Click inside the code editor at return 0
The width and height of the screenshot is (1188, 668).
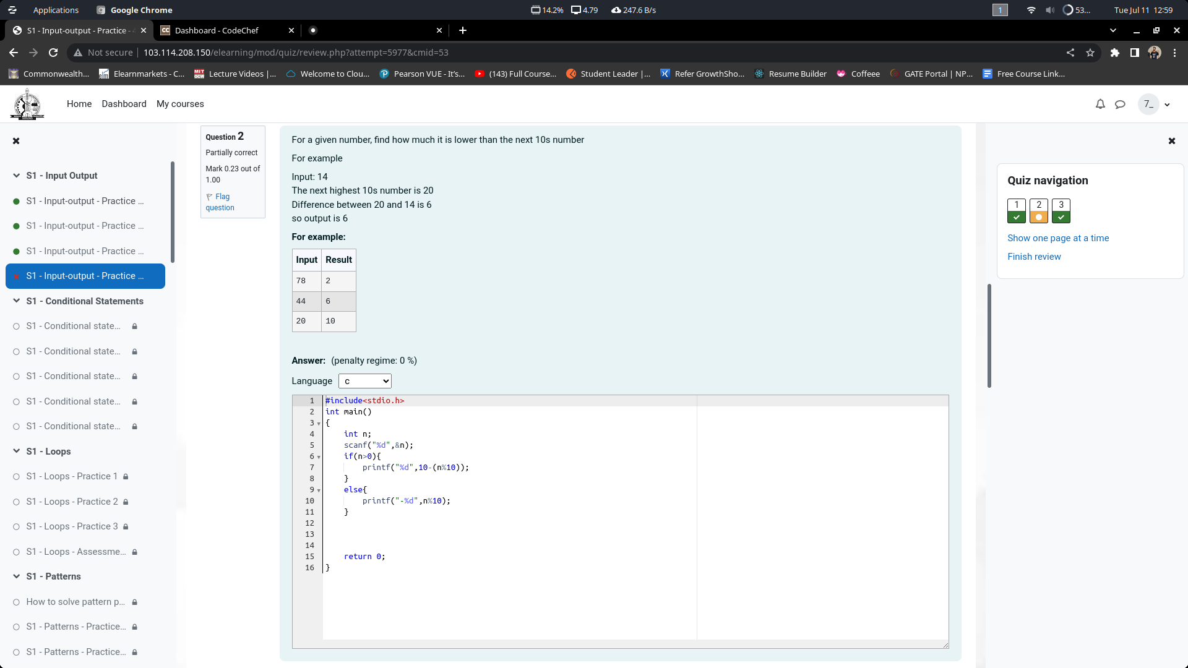pos(364,557)
